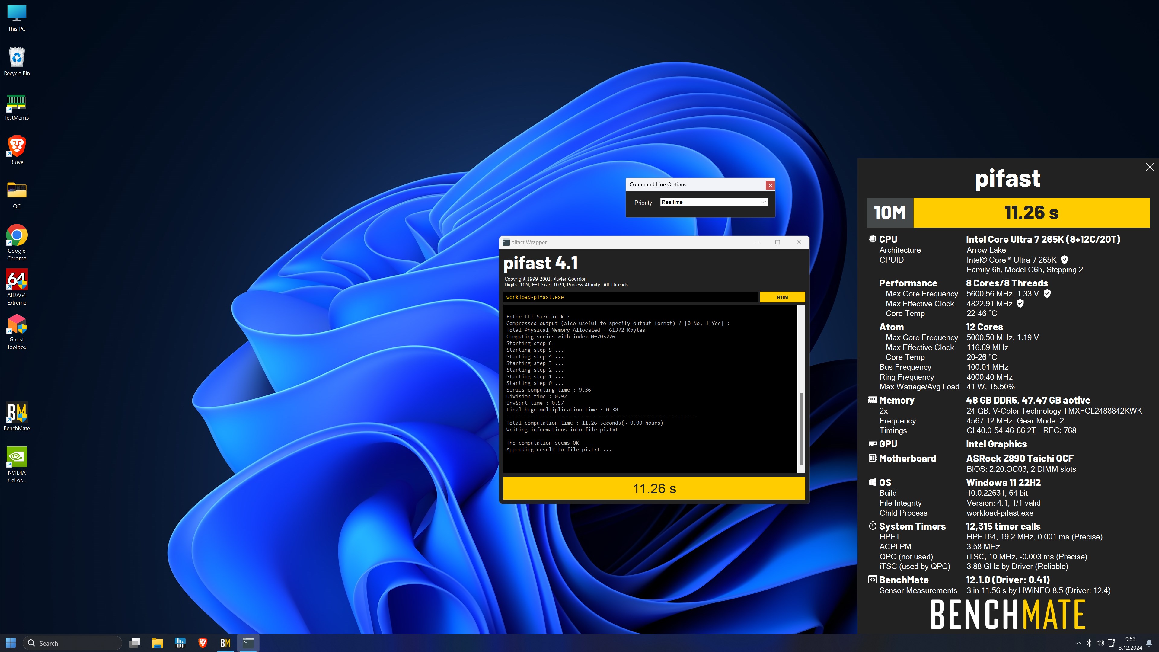
Task: Select the AIDA64 Extreme desktop shortcut
Action: coord(17,287)
